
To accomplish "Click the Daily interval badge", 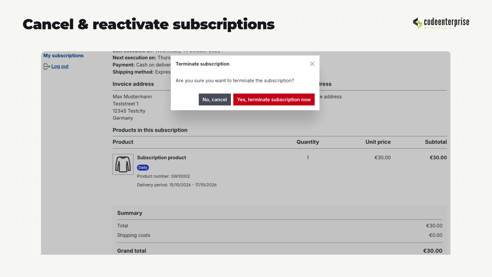I will click(x=143, y=167).
